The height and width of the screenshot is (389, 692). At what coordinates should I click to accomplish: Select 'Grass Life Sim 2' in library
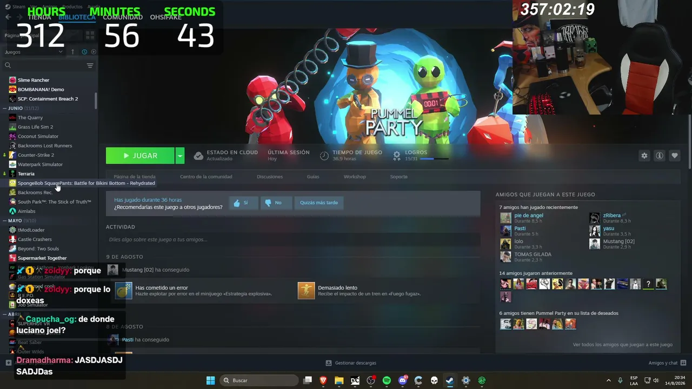click(35, 127)
